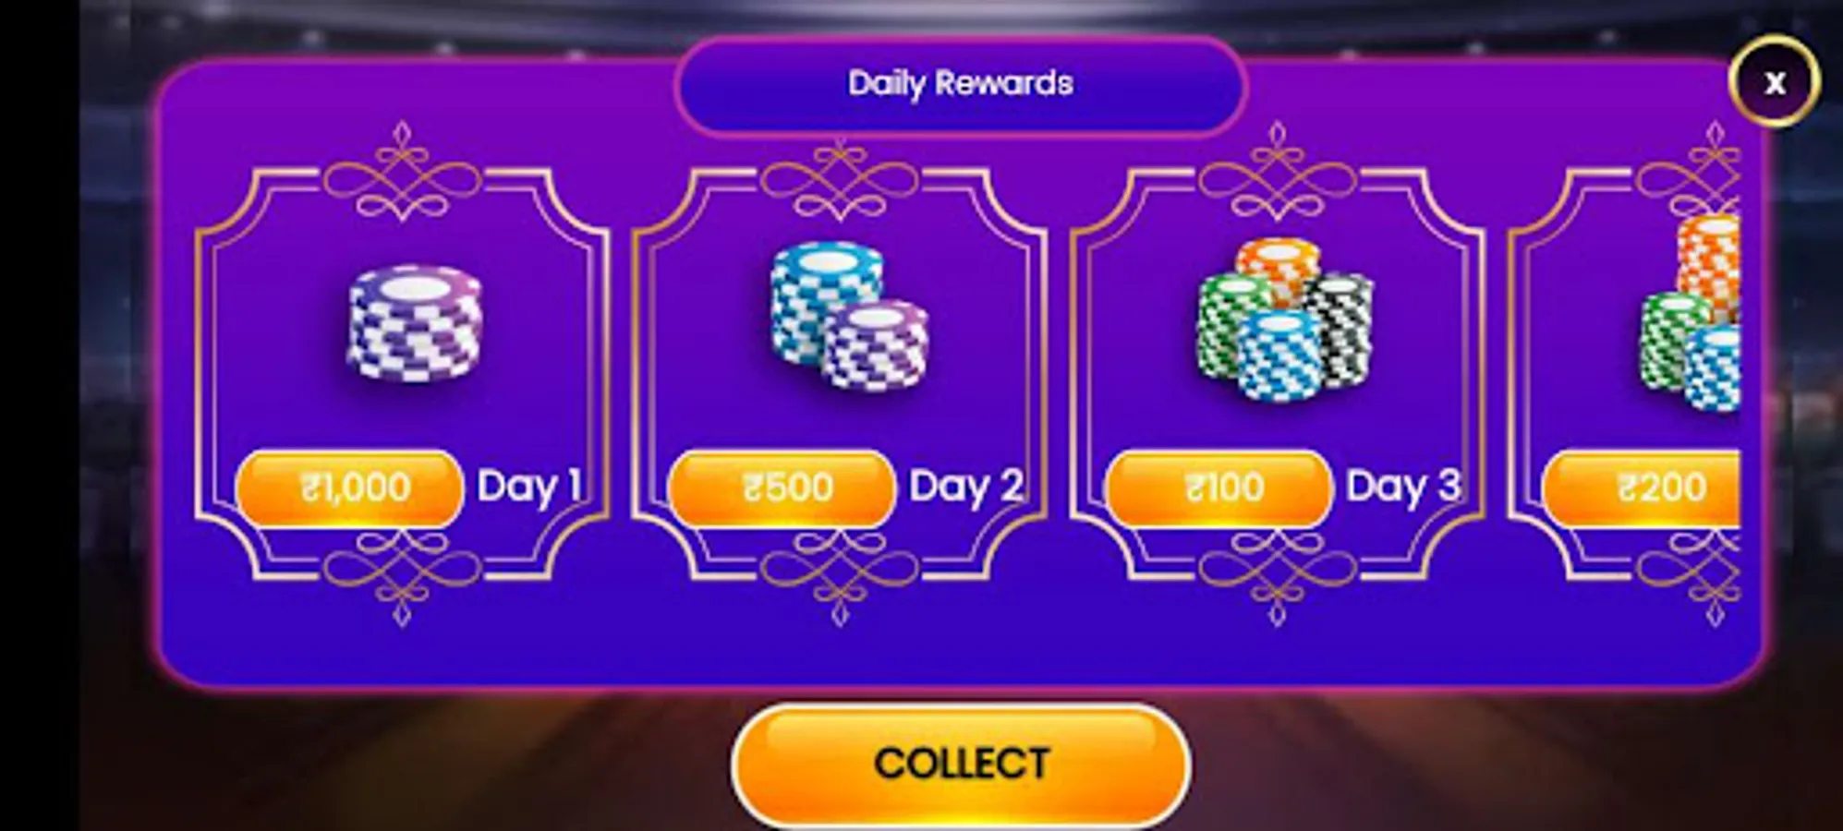Image resolution: width=1843 pixels, height=831 pixels.
Task: Tap the Day 1 label
Action: tap(529, 487)
